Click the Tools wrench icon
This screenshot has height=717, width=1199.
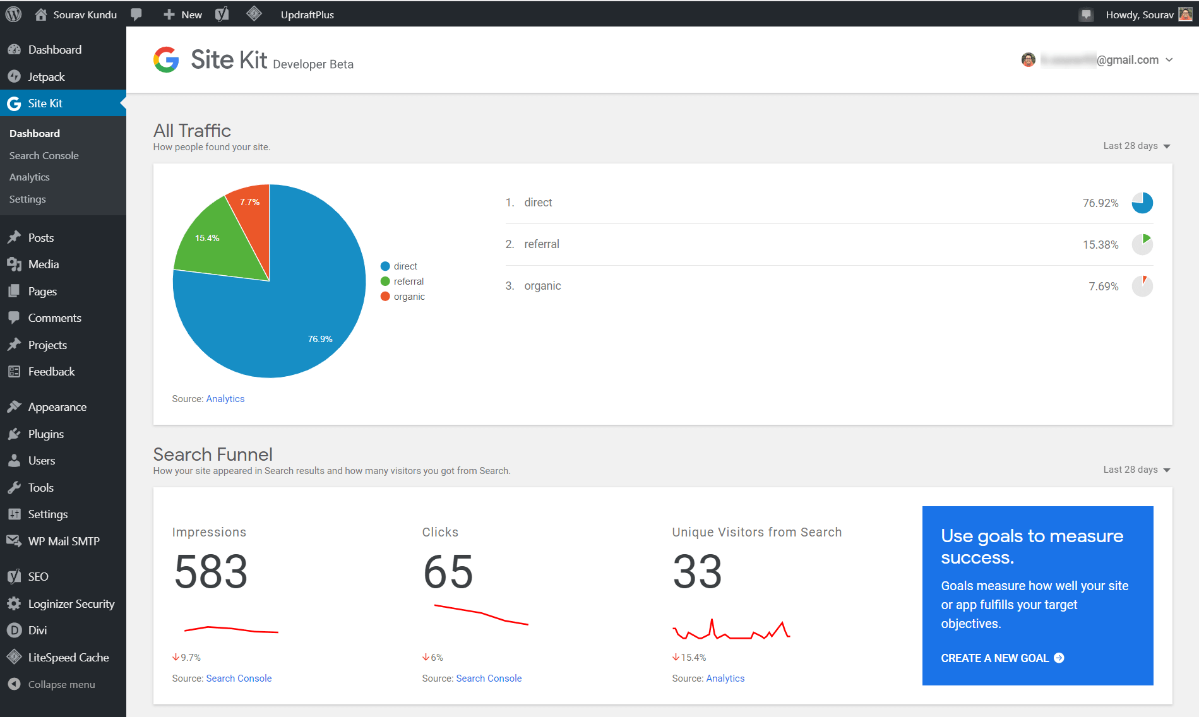coord(14,487)
